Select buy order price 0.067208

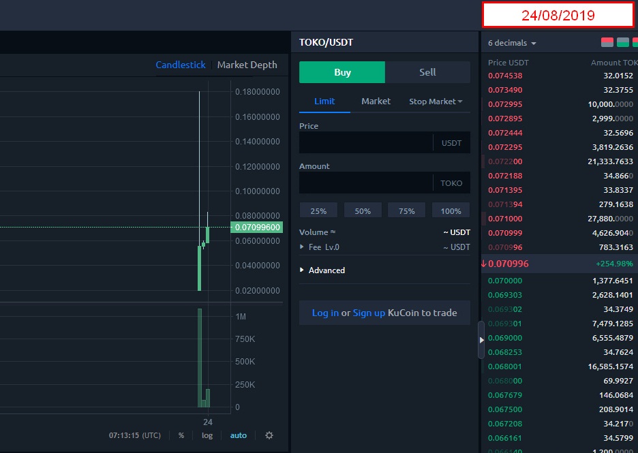tap(505, 424)
